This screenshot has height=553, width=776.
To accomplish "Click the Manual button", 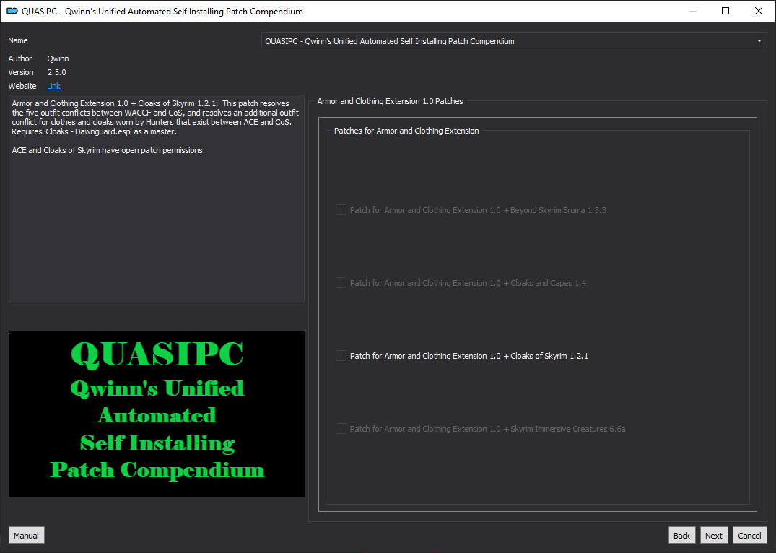I will (x=26, y=535).
